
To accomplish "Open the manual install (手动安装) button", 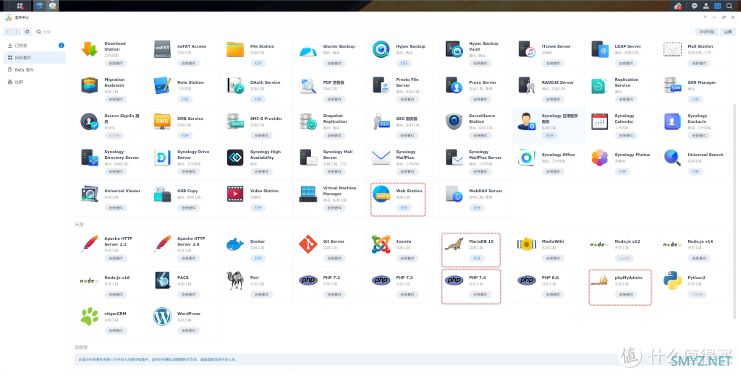I will tap(706, 32).
